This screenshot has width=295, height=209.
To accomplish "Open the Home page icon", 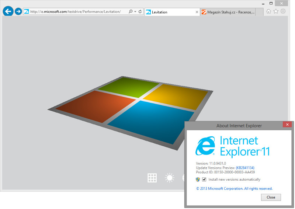I will point(269,11).
